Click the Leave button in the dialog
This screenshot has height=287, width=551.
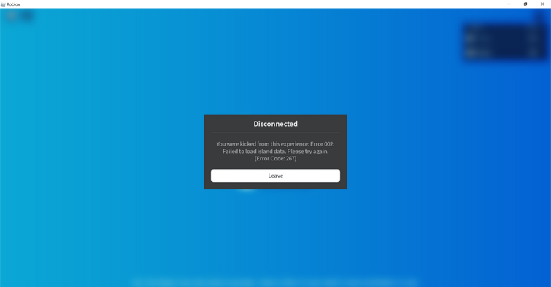275,176
